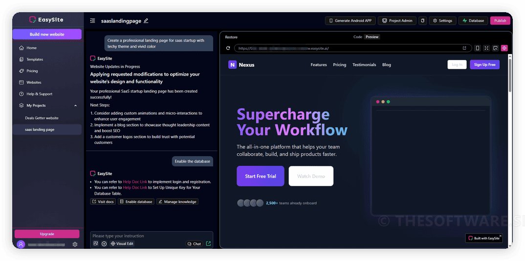Focus the instruction input field
The image size is (525, 261).
152,236
